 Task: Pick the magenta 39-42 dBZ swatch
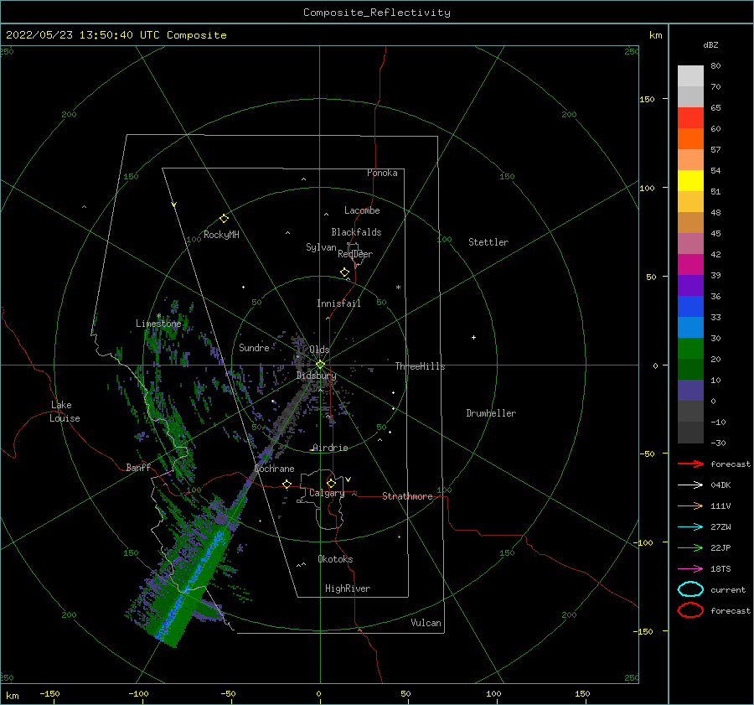(690, 265)
